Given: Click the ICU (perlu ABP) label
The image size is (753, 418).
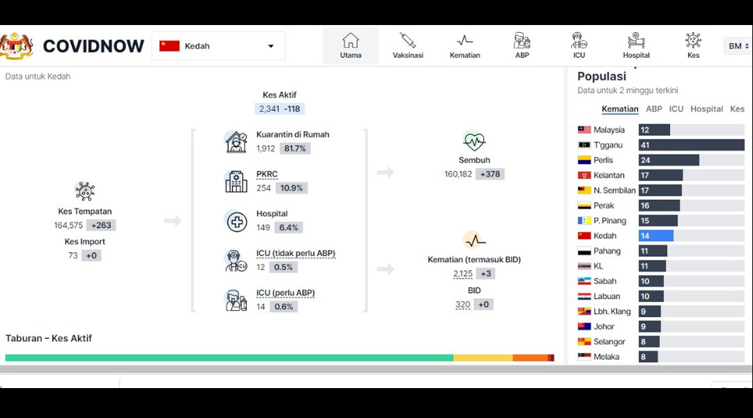Looking at the screenshot, I should tap(286, 293).
